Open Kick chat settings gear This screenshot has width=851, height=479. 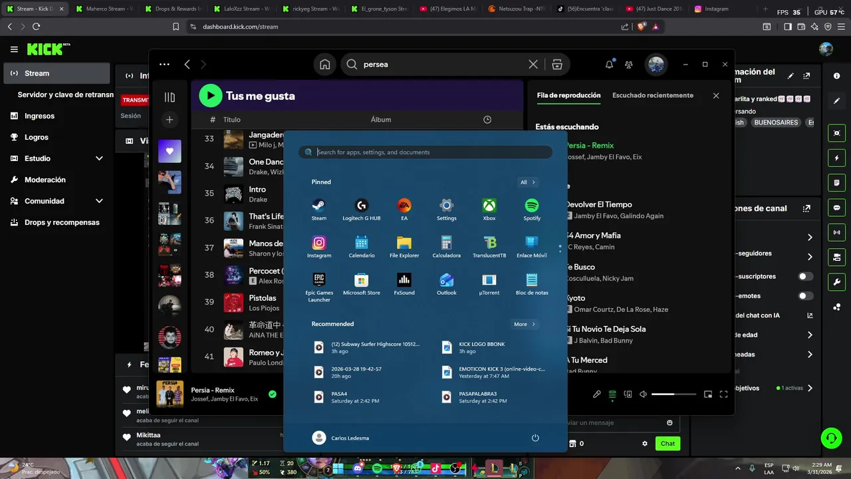(x=644, y=444)
